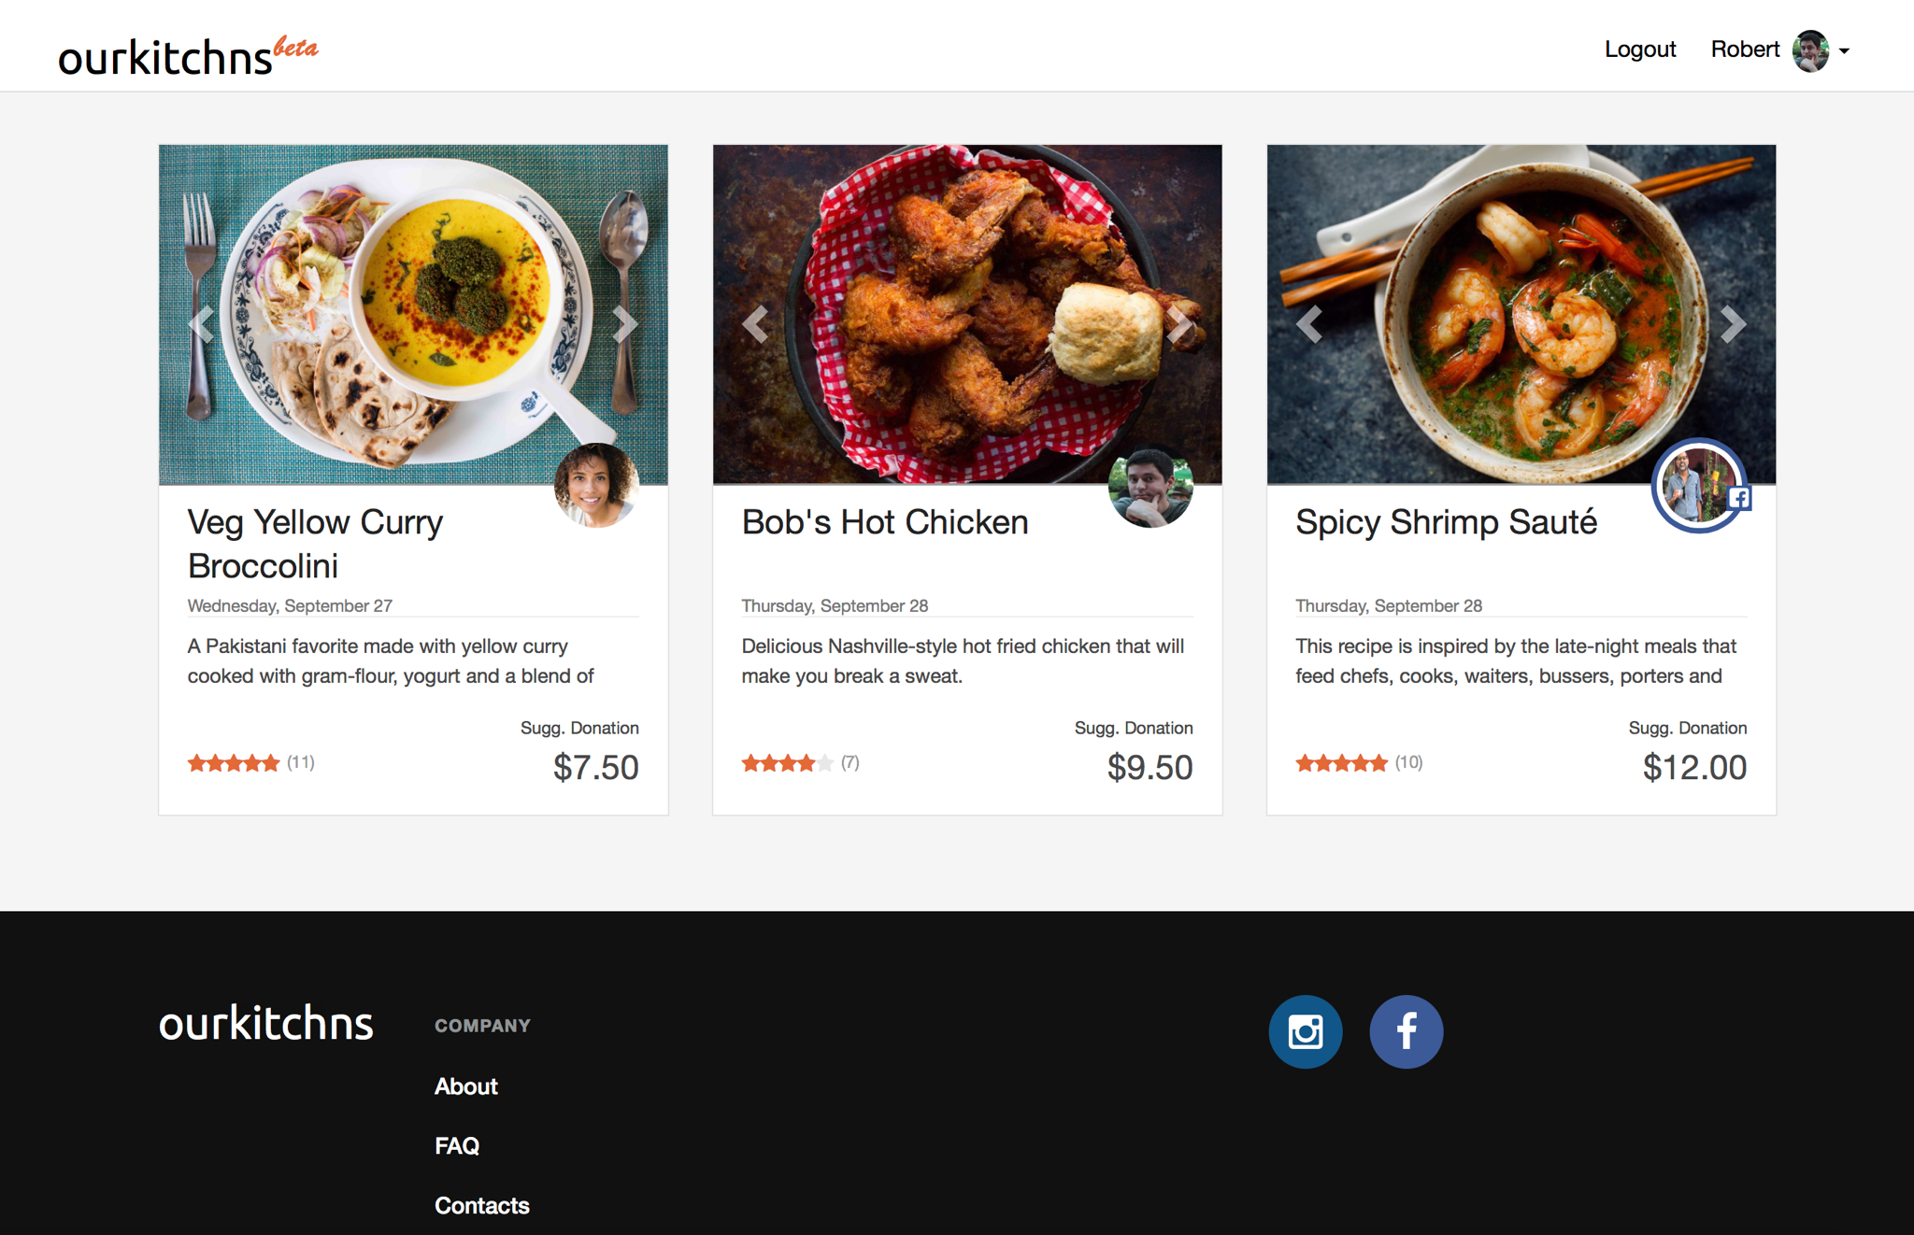Open the Robert account dropdown
The width and height of the screenshot is (1914, 1235).
click(1843, 50)
